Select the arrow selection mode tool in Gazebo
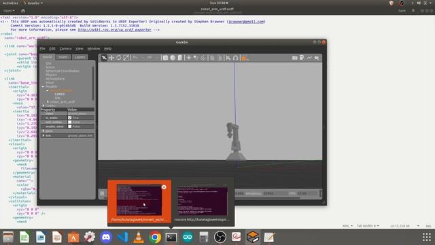 click(104, 58)
